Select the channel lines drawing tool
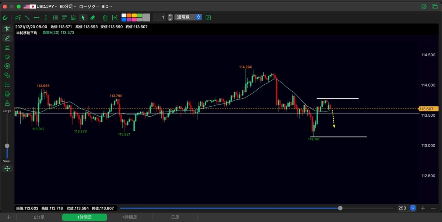Screen dimensions: 442x222 point(18,17)
